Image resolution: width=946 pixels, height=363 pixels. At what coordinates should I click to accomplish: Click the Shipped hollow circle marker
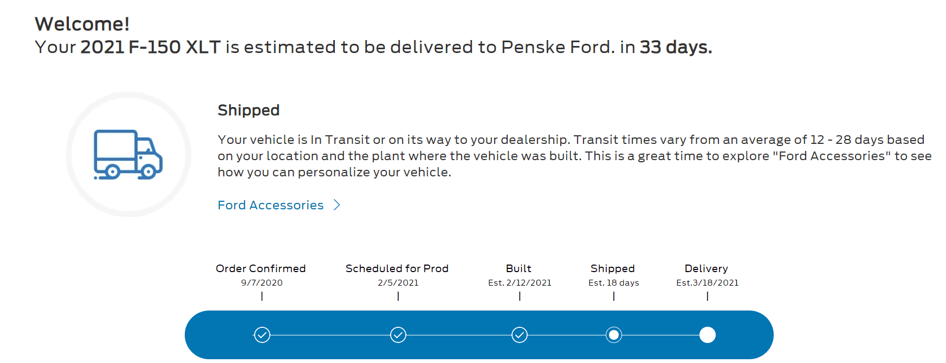pyautogui.click(x=613, y=335)
